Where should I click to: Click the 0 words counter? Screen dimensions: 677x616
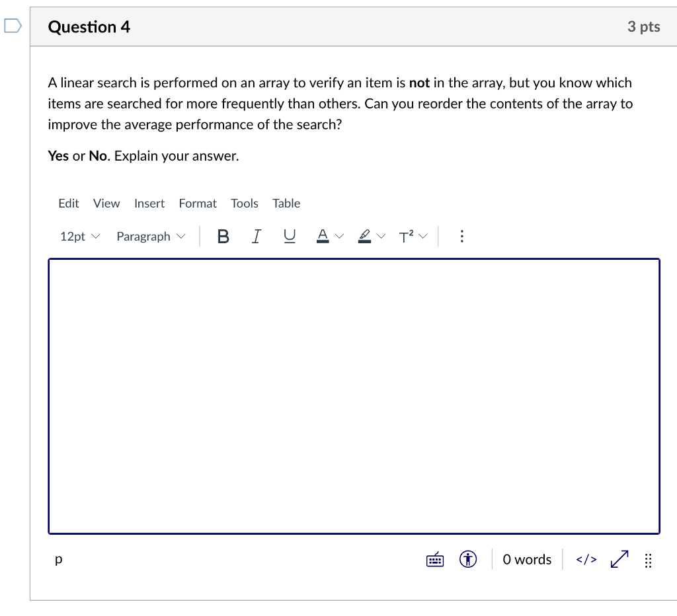[526, 559]
